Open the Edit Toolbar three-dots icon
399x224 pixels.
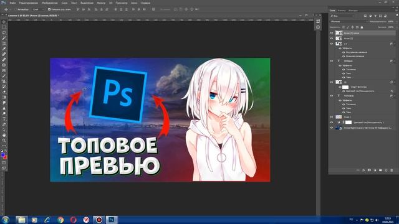point(4,146)
